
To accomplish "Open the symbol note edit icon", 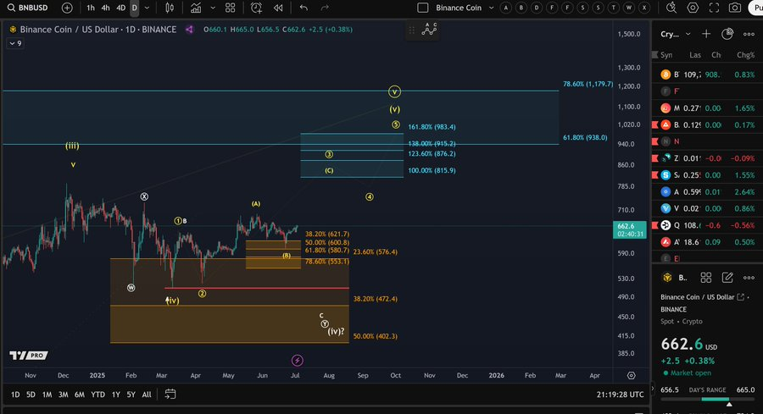I will (727, 278).
